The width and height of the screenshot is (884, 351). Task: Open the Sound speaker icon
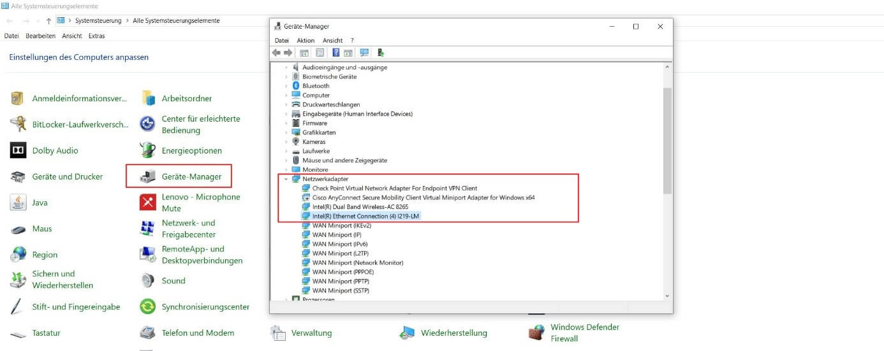coord(148,280)
